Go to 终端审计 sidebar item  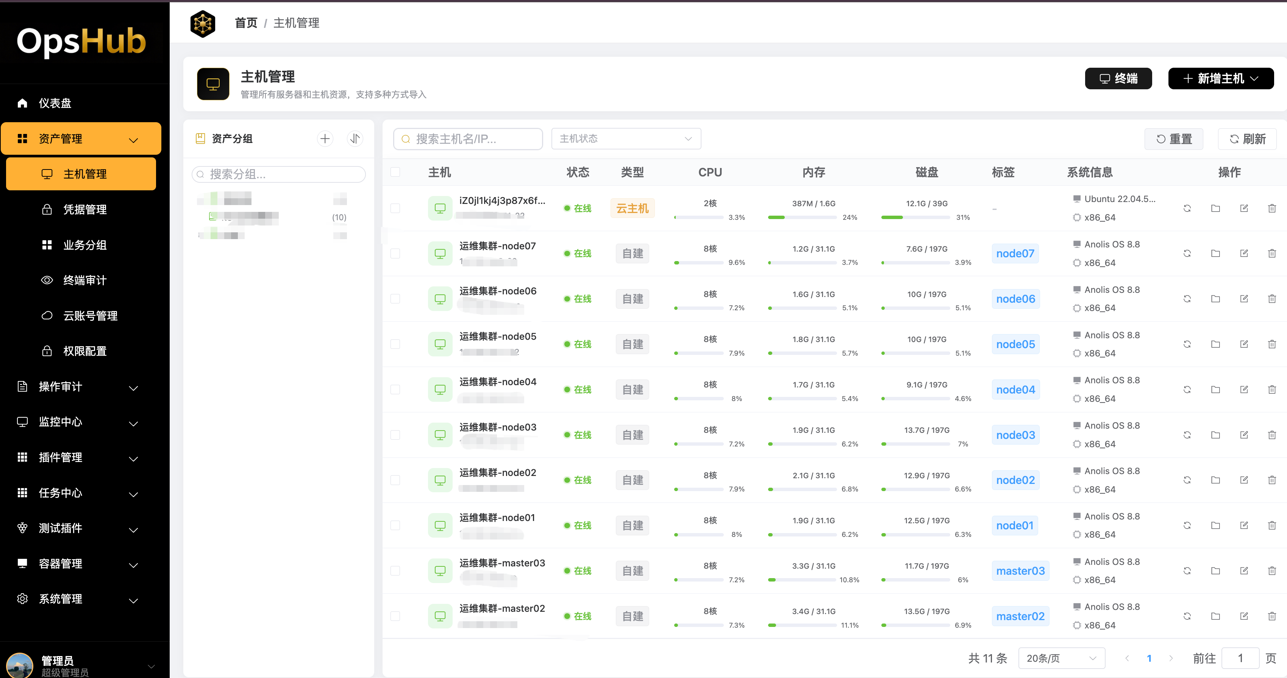pos(85,280)
